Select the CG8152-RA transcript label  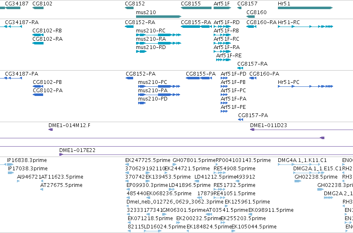click(x=140, y=22)
